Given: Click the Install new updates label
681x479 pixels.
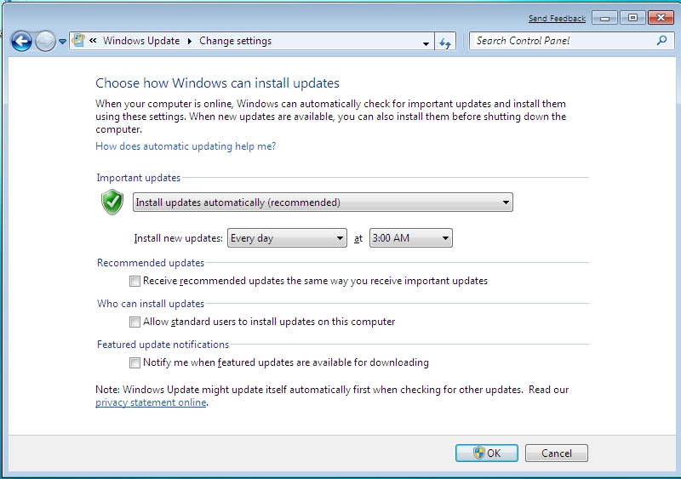Looking at the screenshot, I should pos(178,238).
